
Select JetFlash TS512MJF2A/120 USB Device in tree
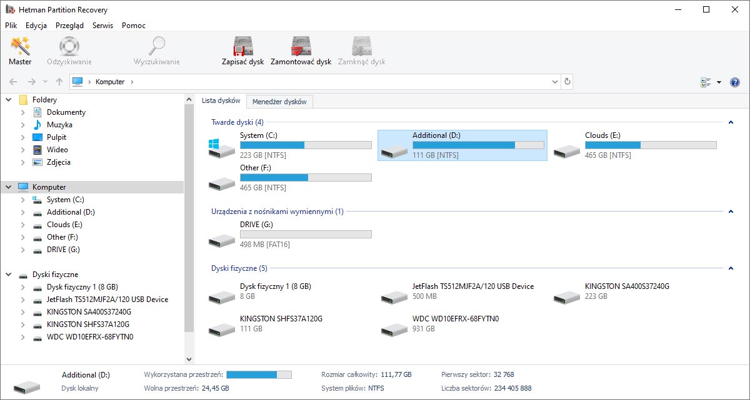107,300
